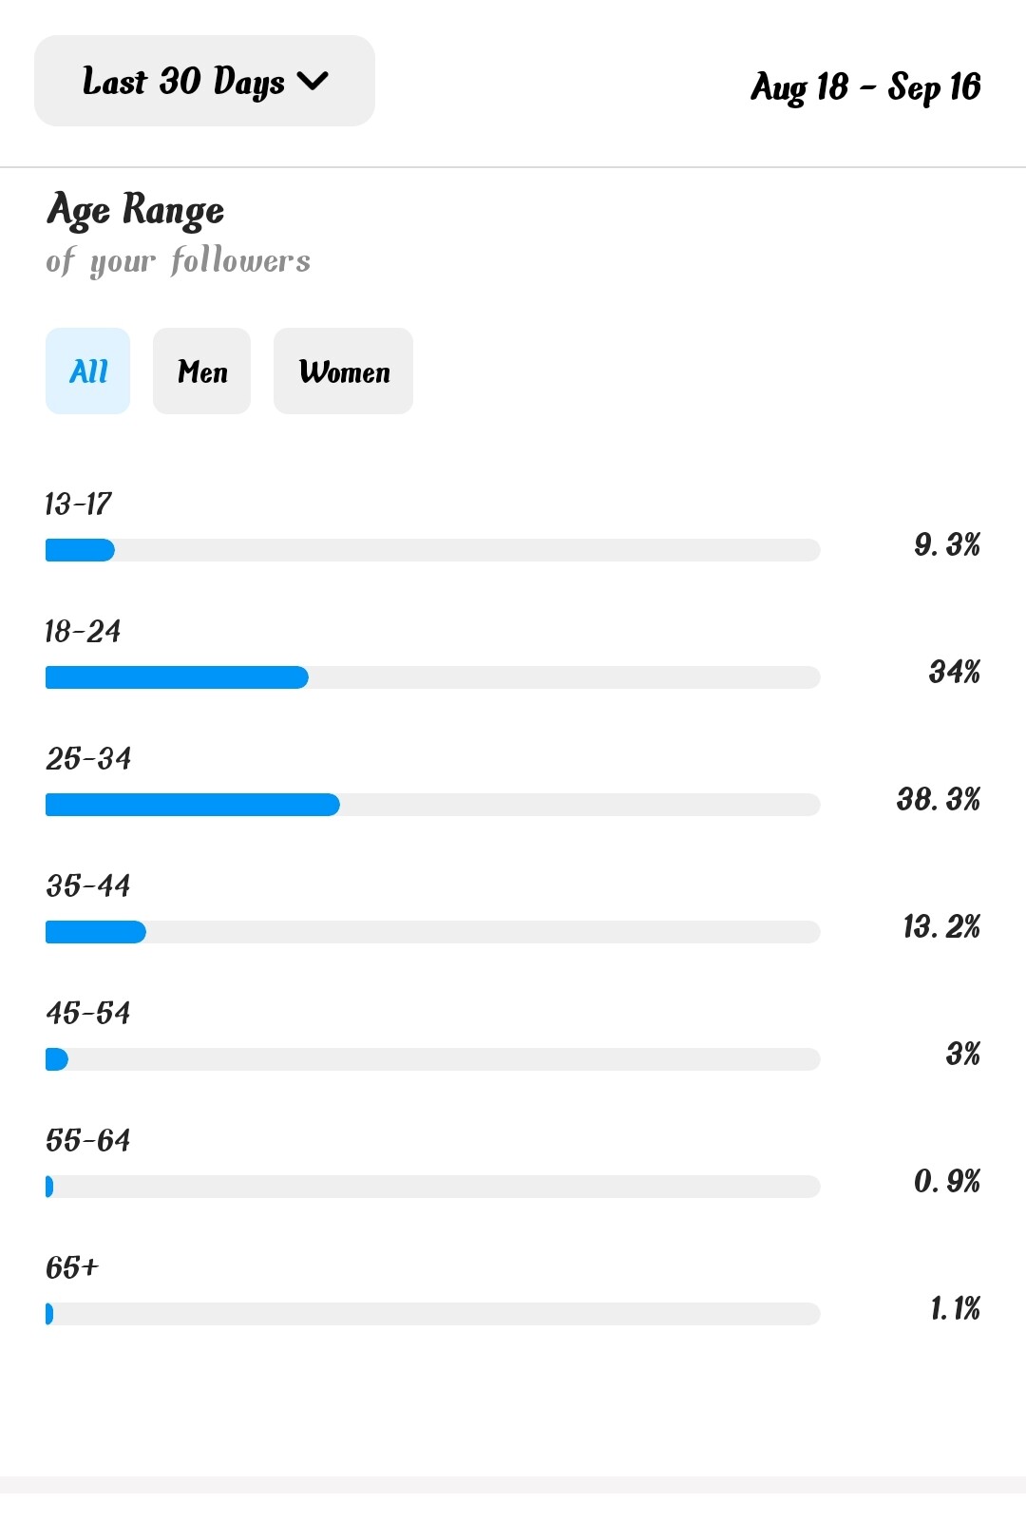Select the All filter tab
Image resolution: width=1026 pixels, height=1522 pixels.
(87, 371)
